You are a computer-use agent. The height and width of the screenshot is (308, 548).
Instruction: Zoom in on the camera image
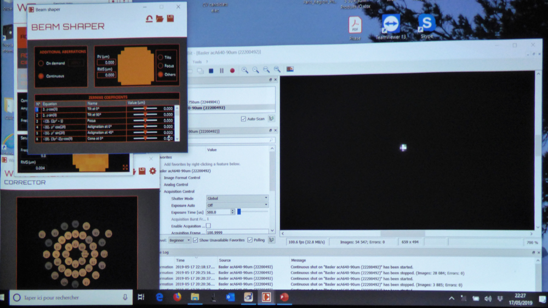[x=244, y=71]
